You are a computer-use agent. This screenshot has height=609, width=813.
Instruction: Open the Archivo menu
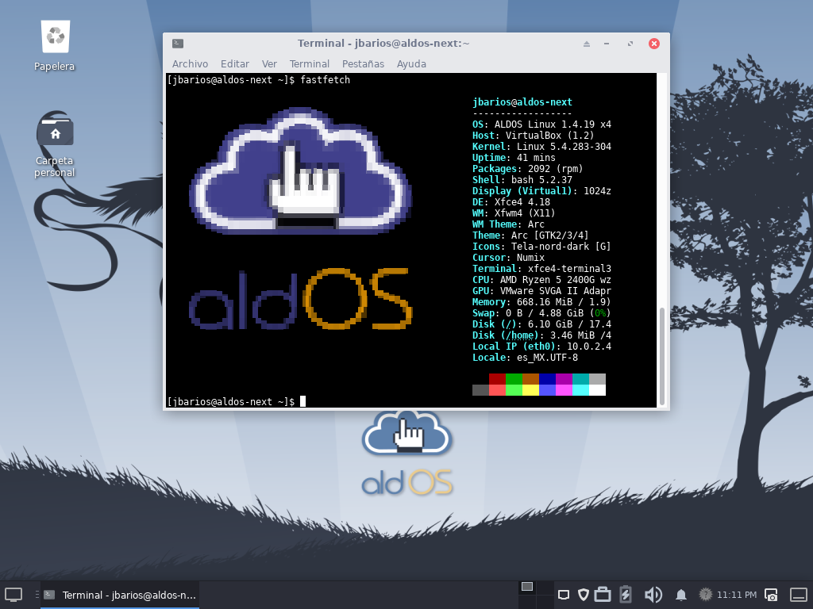(190, 63)
